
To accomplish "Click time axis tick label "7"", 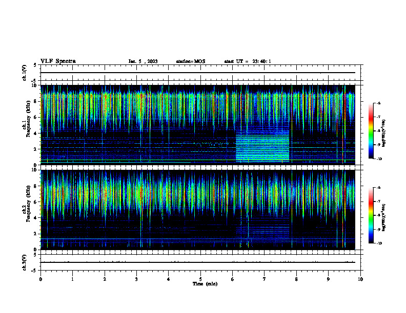I will [x=265, y=279].
